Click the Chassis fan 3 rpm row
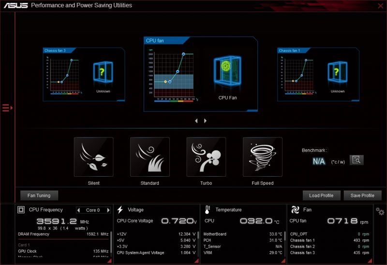The image size is (387, 265). click(x=329, y=252)
